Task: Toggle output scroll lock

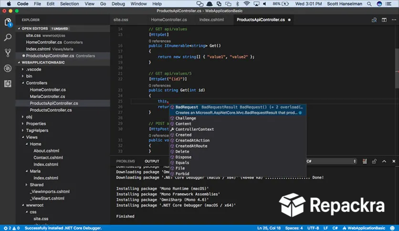Action: coord(374,161)
